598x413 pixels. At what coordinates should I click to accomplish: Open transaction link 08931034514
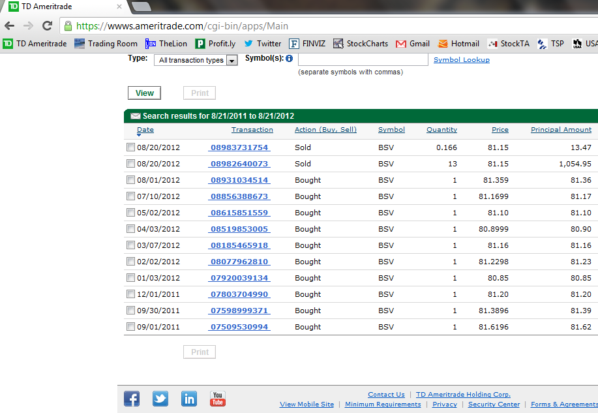239,180
